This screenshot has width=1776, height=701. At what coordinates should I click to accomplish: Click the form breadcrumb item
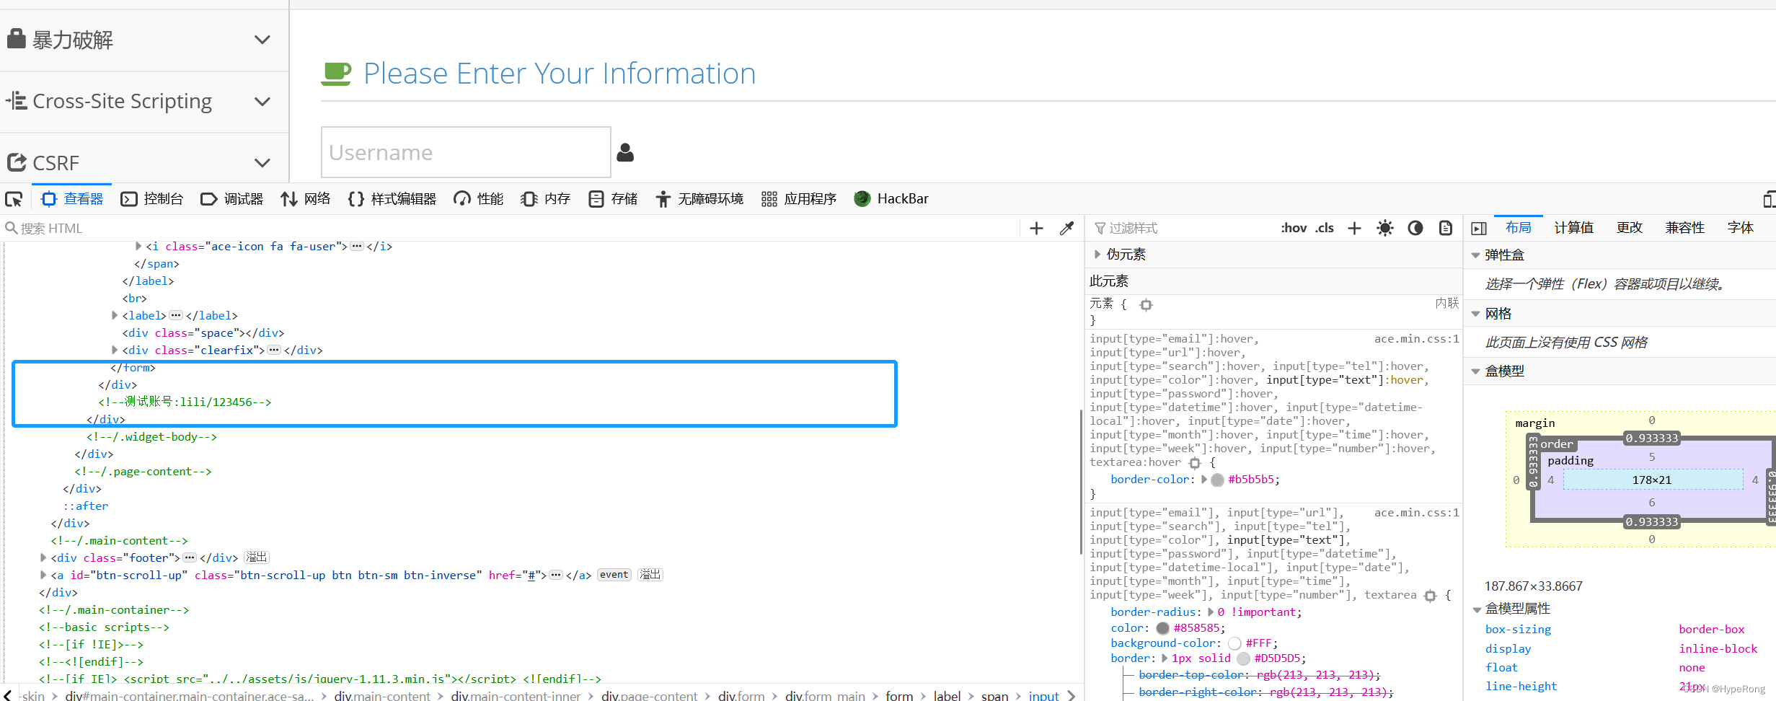(899, 695)
